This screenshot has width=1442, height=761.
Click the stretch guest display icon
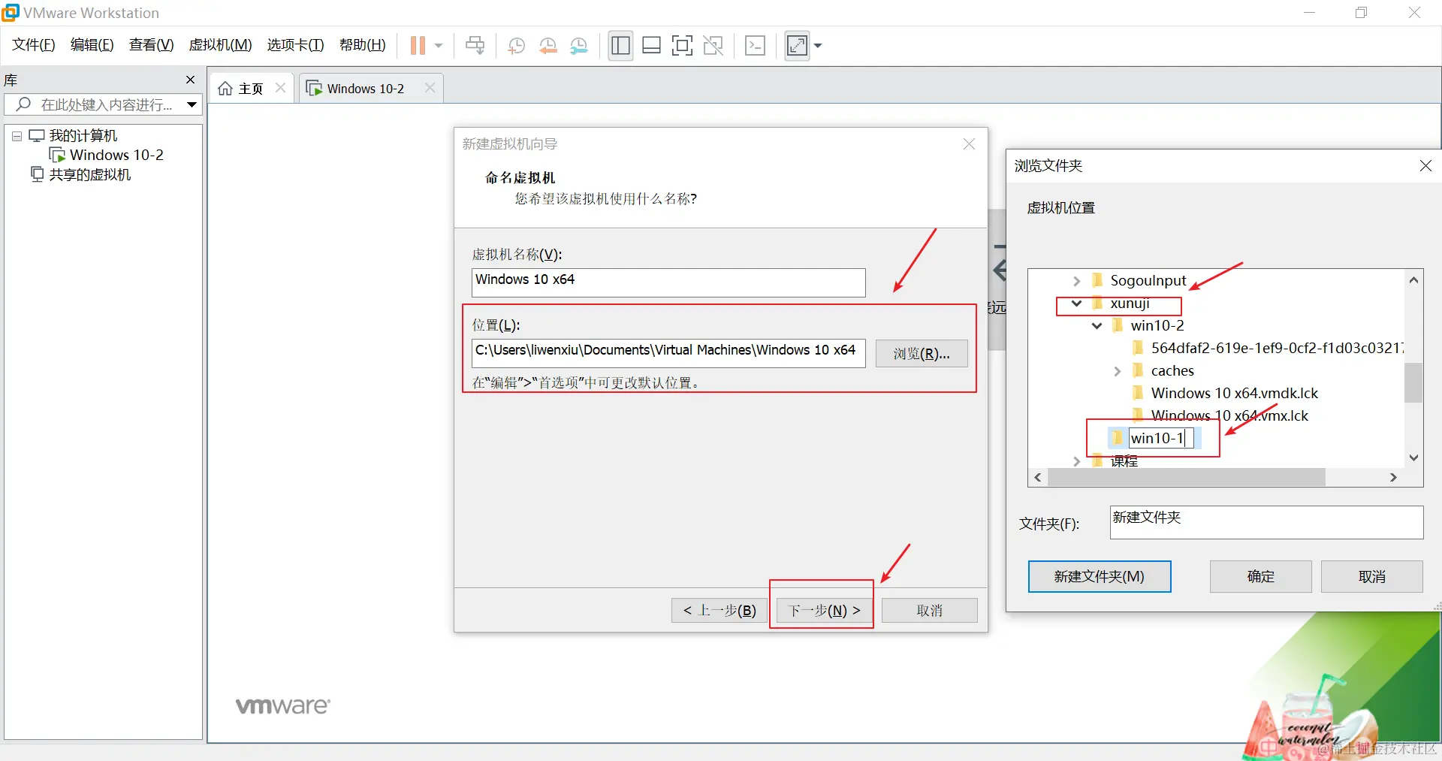point(797,46)
